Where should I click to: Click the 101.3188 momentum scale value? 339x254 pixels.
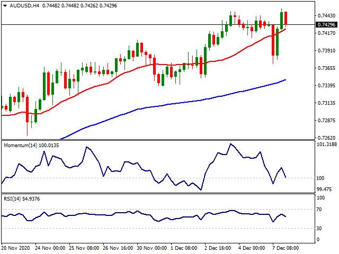[x=327, y=144]
